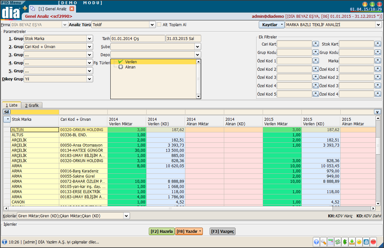Switch to the 1 Liste tab
The height and width of the screenshot is (248, 384).
pyautogui.click(x=12, y=105)
